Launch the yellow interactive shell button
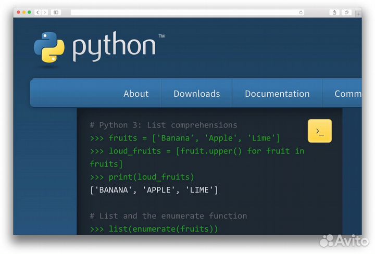This screenshot has height=254, width=375. 319,131
